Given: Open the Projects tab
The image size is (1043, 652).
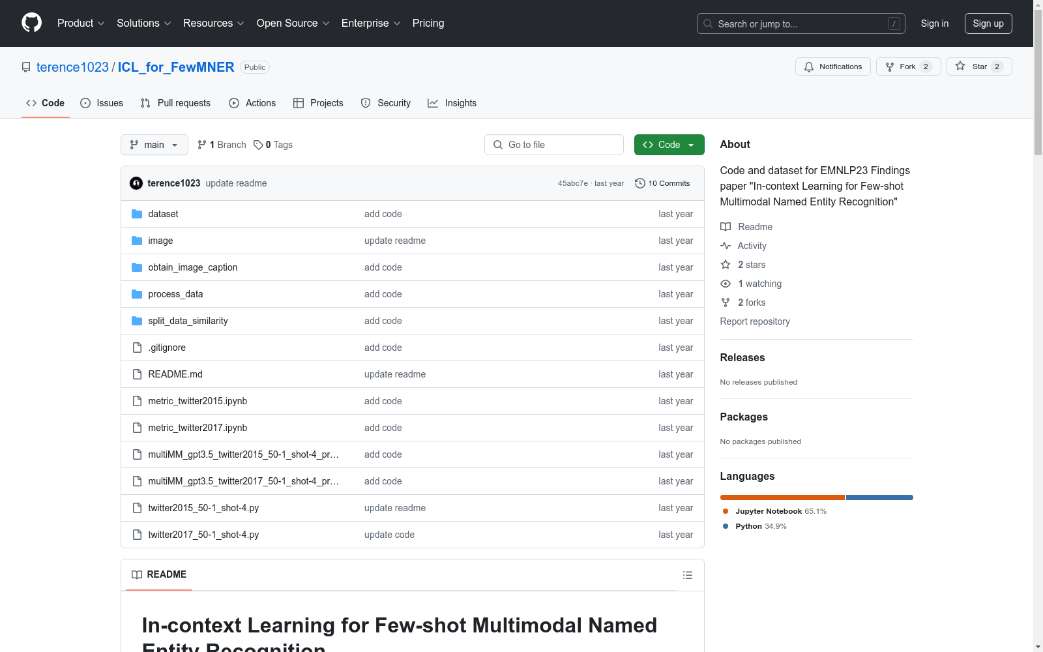Looking at the screenshot, I should click(318, 103).
